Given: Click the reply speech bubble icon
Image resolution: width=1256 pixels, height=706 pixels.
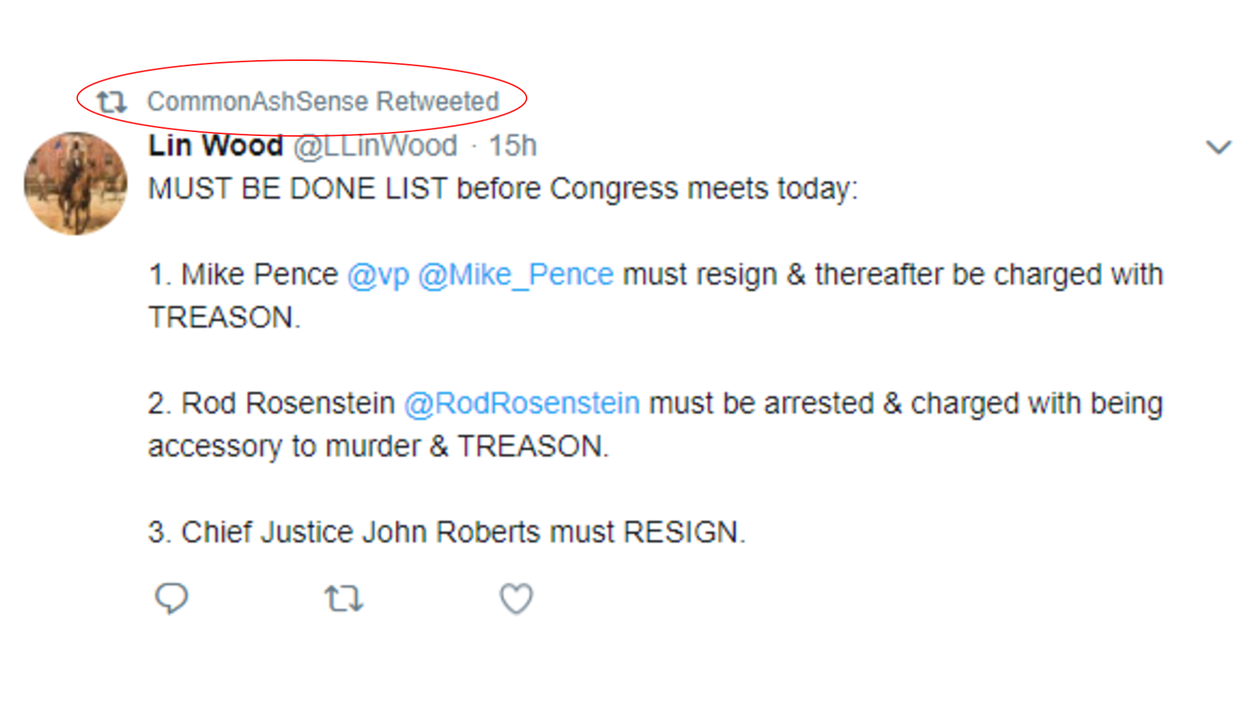Looking at the screenshot, I should 171,598.
